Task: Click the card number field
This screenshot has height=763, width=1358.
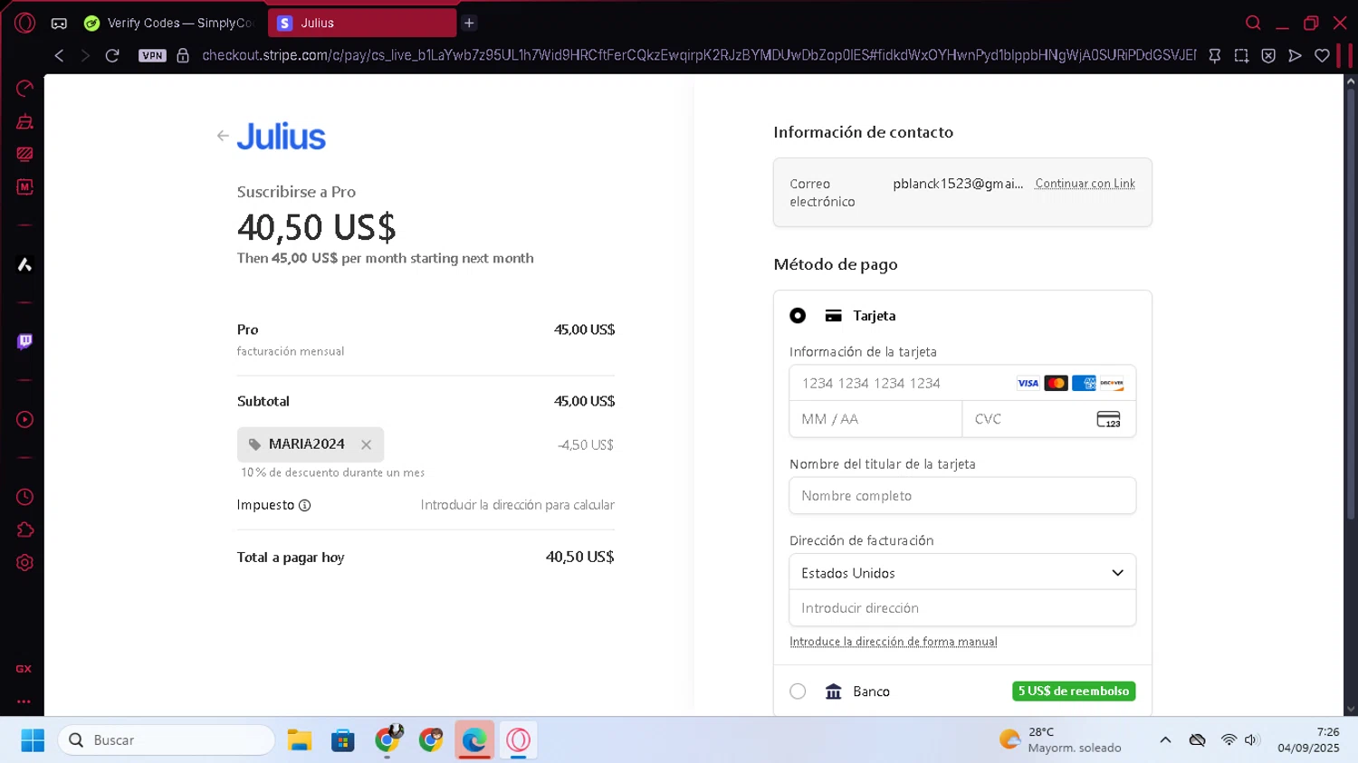Action: [962, 383]
